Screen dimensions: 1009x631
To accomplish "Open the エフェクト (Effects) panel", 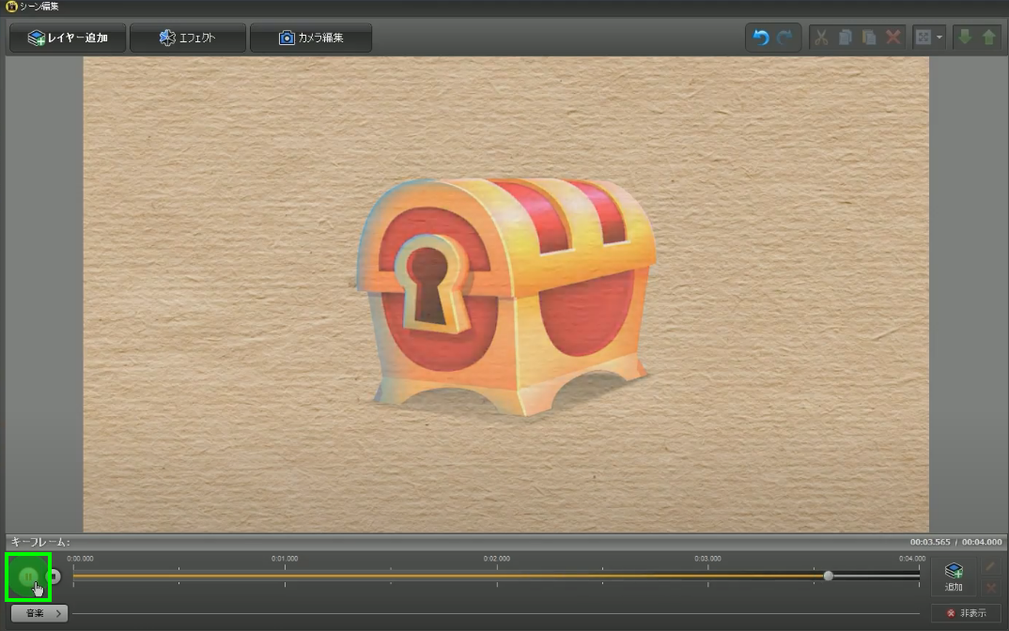I will point(188,38).
